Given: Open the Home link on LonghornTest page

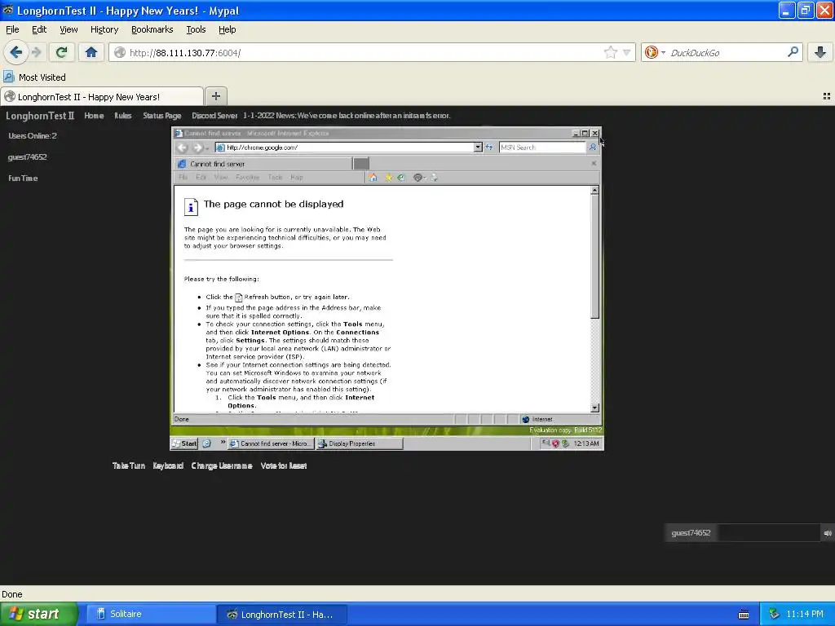Looking at the screenshot, I should pos(94,116).
